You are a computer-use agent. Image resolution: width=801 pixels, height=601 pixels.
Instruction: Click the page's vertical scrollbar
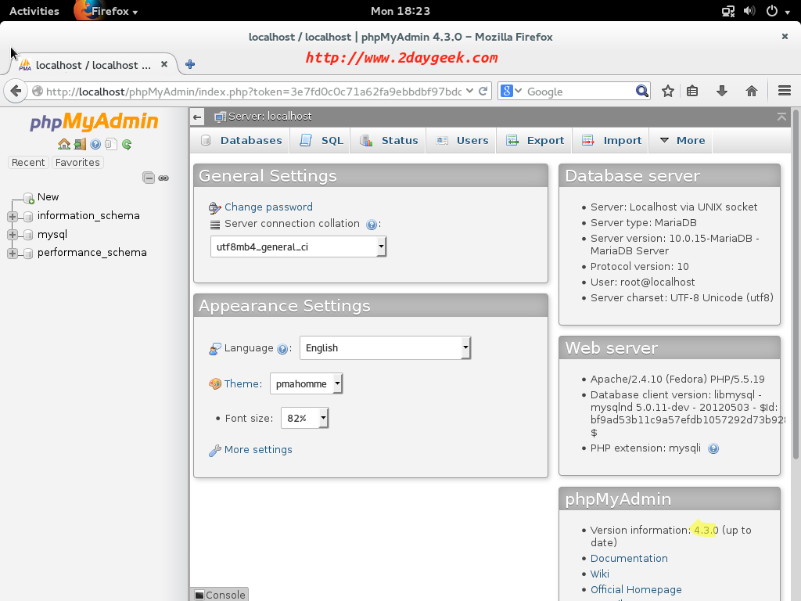pos(796,284)
